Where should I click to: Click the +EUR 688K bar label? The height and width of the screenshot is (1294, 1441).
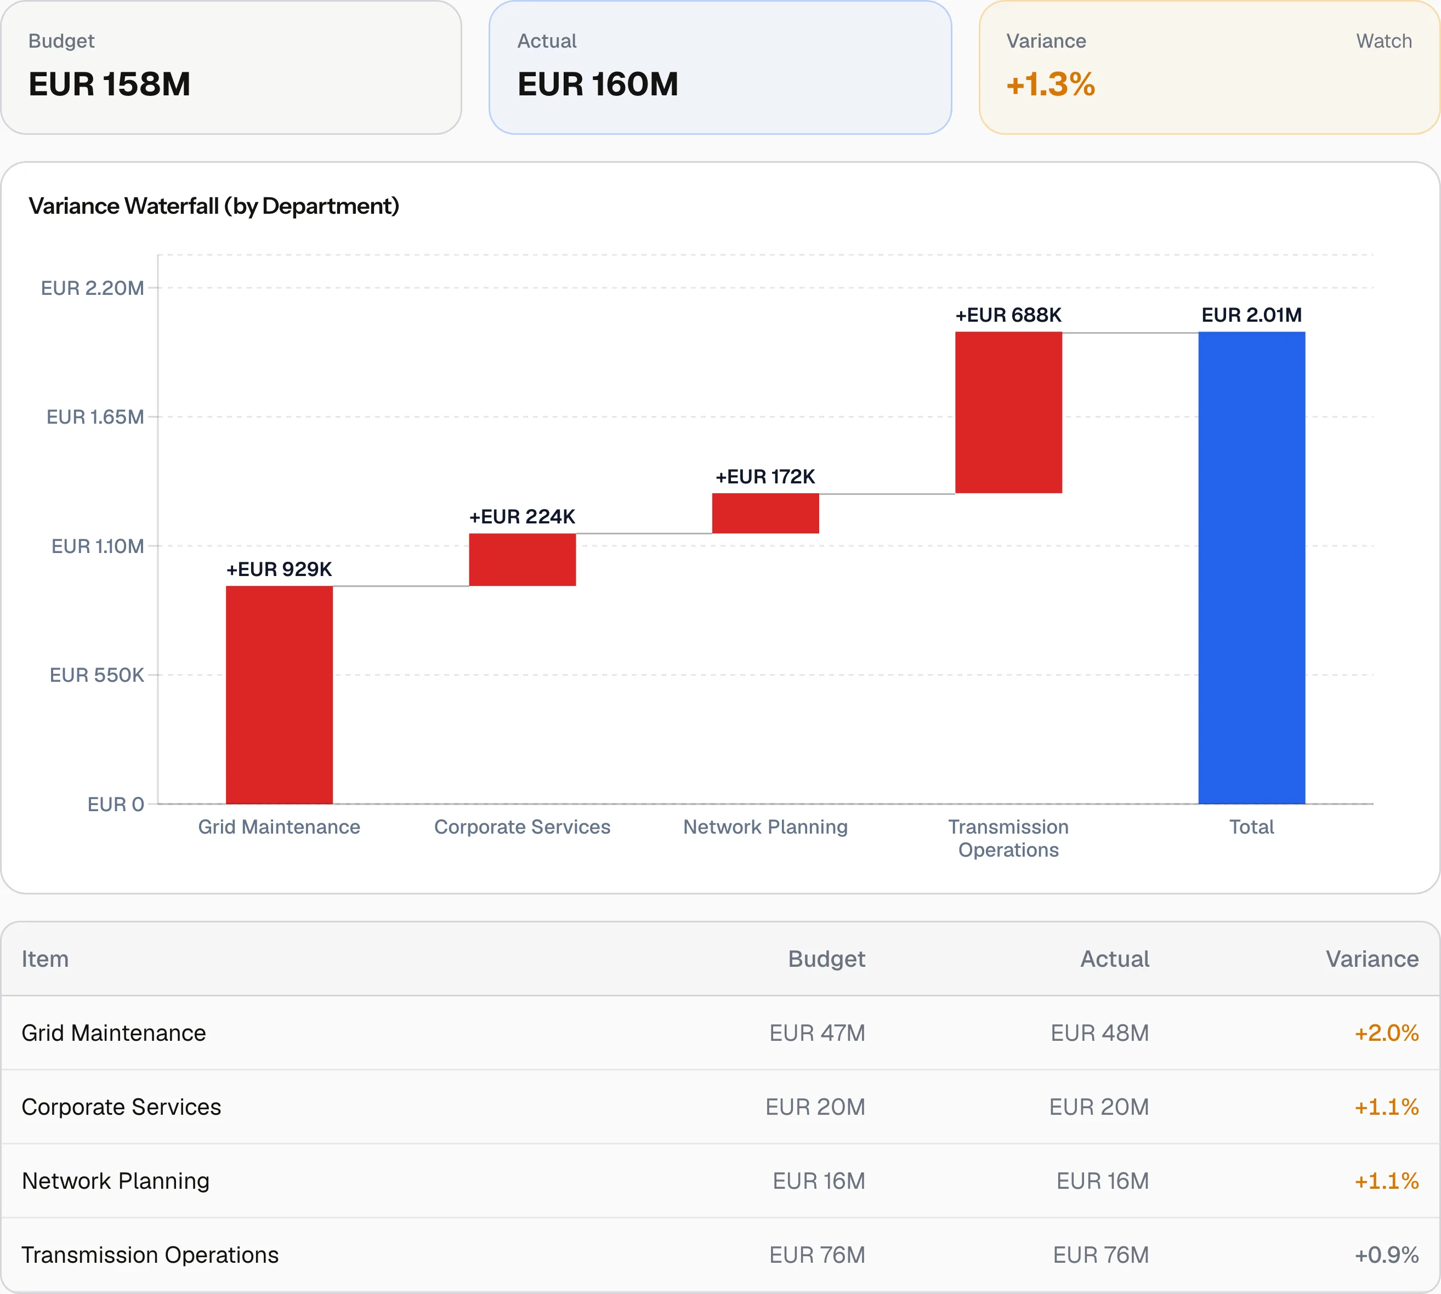pyautogui.click(x=1008, y=315)
